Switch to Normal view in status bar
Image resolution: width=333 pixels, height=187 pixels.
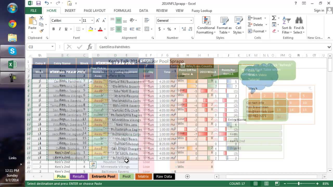pos(255,184)
